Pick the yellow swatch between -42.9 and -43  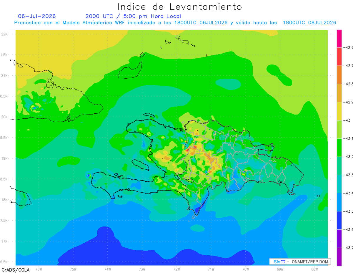(x=339, y=111)
